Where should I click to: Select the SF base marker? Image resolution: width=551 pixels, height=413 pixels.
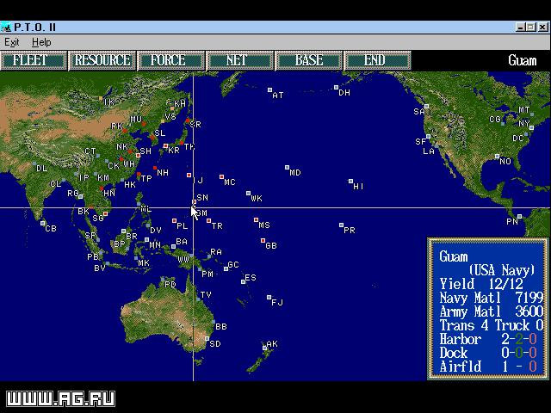pos(429,136)
